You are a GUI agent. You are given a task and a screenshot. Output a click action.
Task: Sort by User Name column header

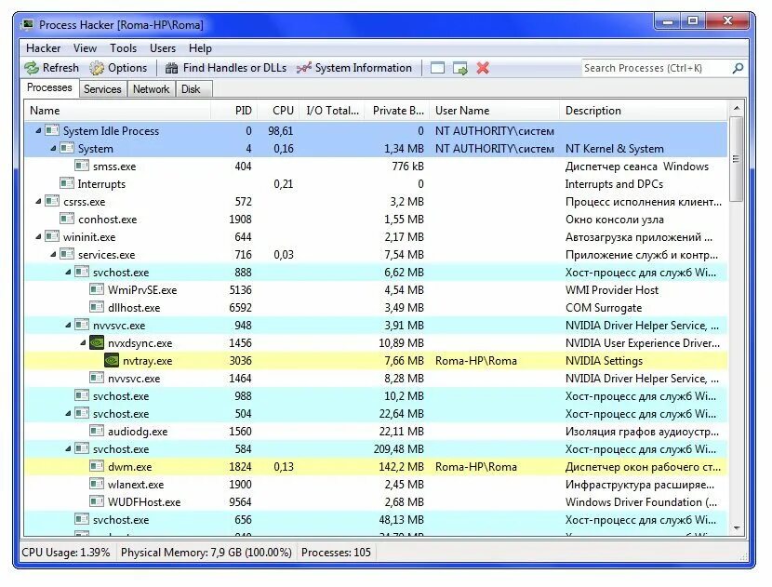pyautogui.click(x=494, y=111)
